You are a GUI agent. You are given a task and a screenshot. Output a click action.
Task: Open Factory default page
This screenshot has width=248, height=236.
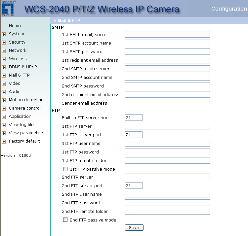pyautogui.click(x=24, y=141)
